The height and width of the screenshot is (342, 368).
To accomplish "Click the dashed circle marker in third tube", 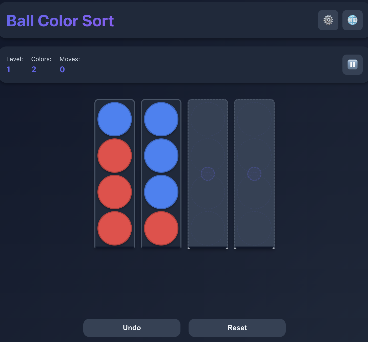I will (x=208, y=174).
